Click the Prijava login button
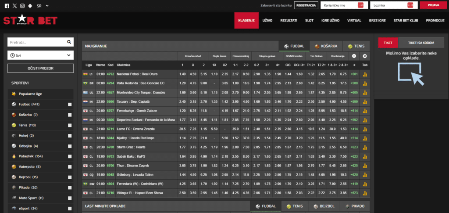449x213 pixels. pyautogui.click(x=433, y=5)
